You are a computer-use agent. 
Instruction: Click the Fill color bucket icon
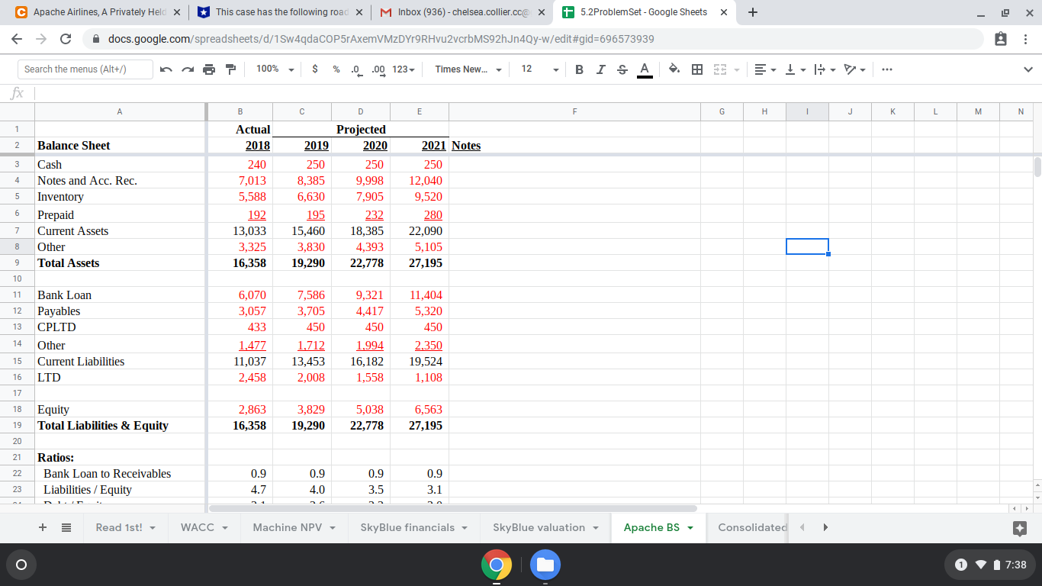(674, 69)
